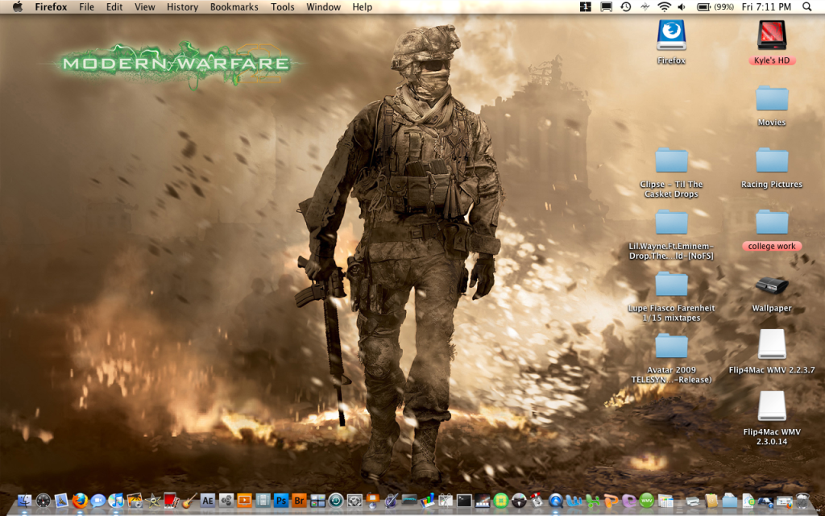Open iChat from the Dock
The image size is (825, 516).
coord(97,500)
